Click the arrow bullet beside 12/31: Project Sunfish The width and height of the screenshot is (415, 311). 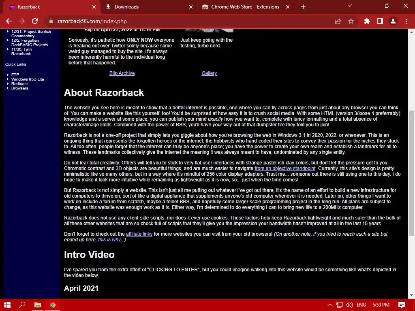8,32
